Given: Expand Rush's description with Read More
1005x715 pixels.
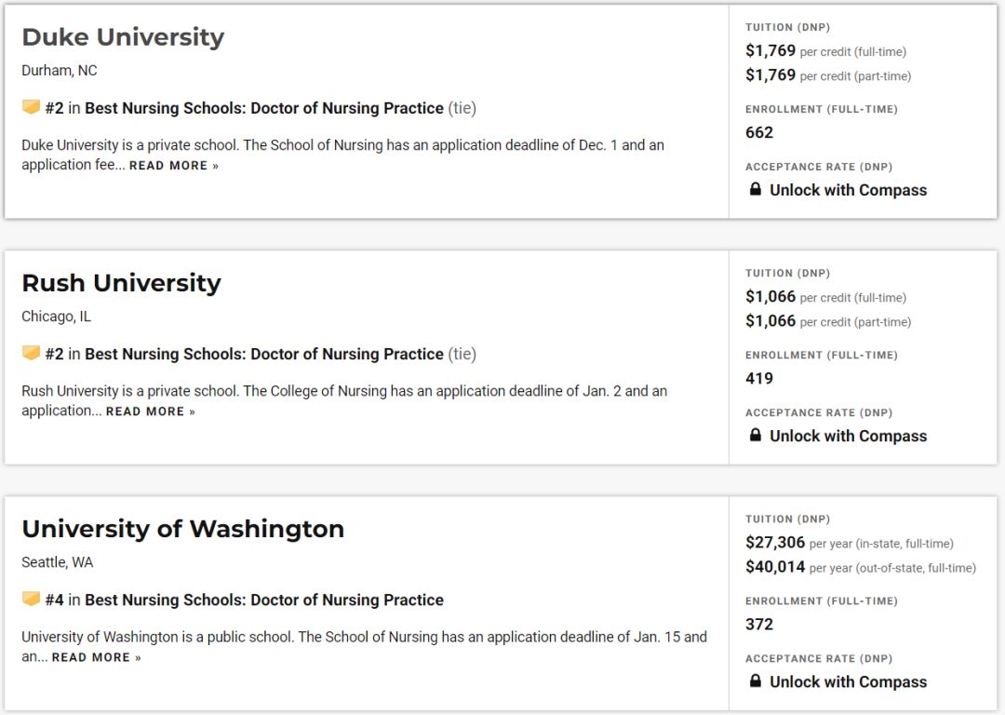Looking at the screenshot, I should point(150,411).
